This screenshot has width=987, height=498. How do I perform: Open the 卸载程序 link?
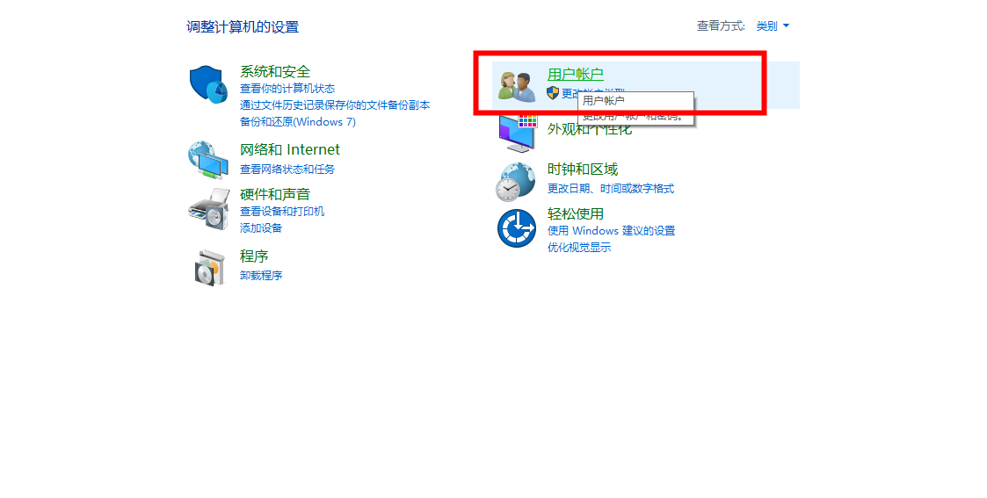pos(261,276)
